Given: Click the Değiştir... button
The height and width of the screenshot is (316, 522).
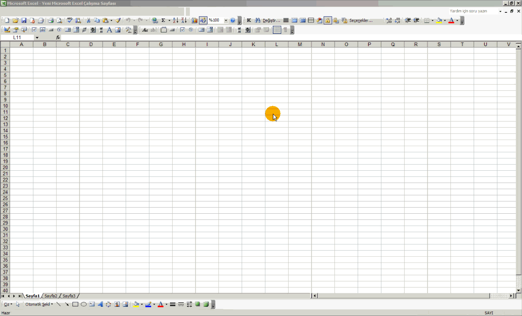Looking at the screenshot, I should point(271,21).
